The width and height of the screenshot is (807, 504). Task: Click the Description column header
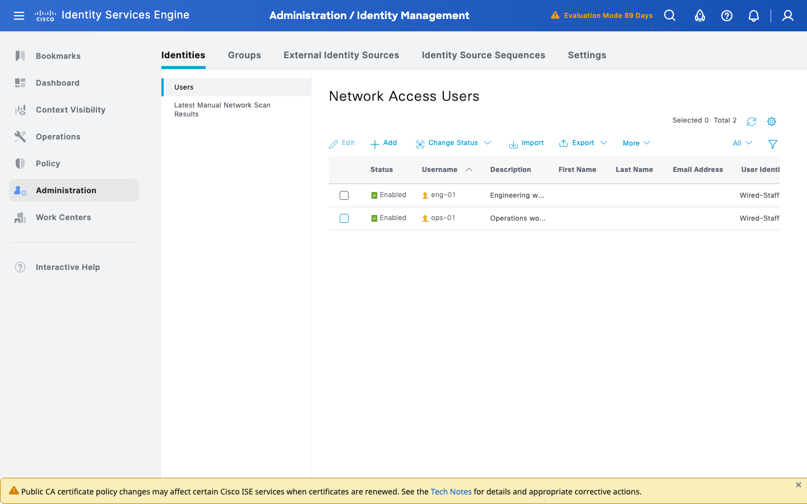tap(511, 170)
